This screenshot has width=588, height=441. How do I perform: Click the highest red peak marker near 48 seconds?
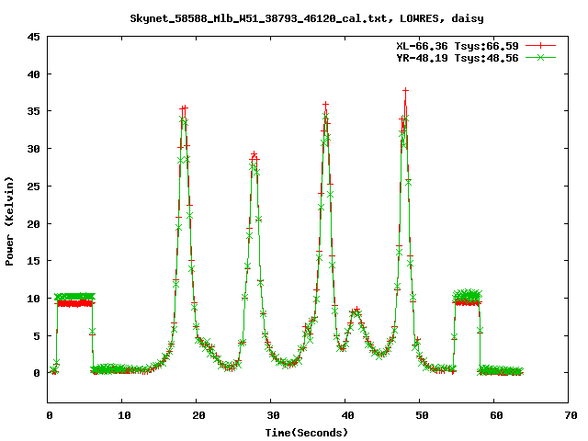click(x=405, y=91)
